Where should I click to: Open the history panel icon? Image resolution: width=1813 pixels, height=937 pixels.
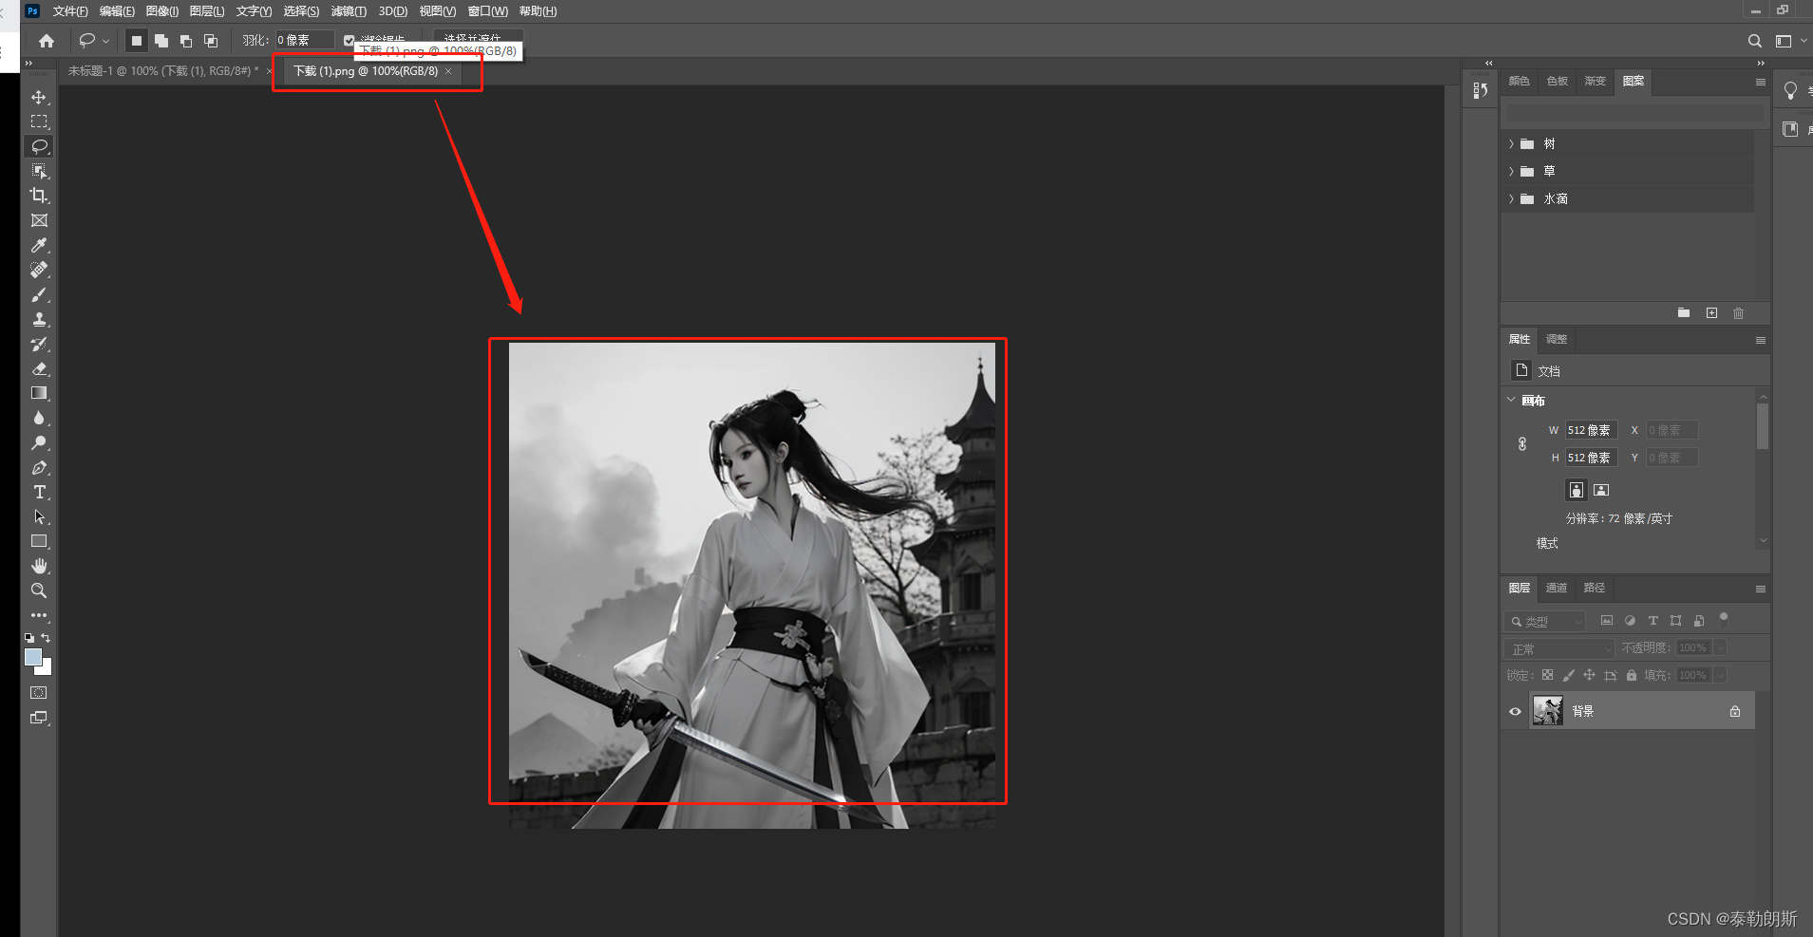click(1480, 90)
